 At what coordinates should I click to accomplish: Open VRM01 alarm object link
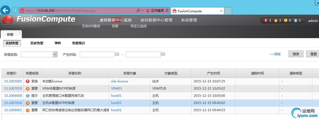(x=117, y=89)
